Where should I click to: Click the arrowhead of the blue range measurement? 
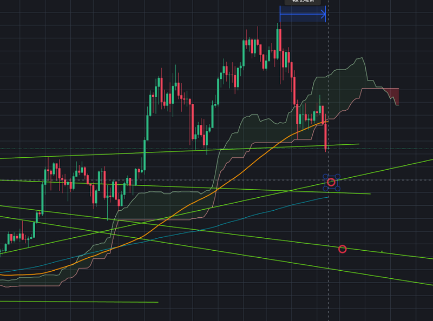(x=324, y=14)
